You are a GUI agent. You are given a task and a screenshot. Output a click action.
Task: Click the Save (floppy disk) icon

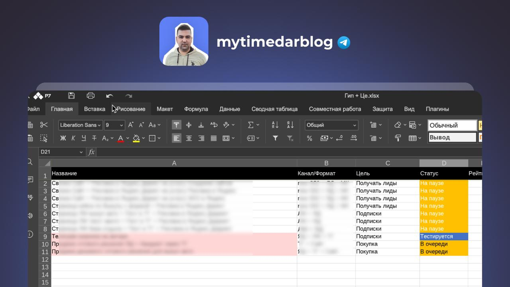coord(71,96)
